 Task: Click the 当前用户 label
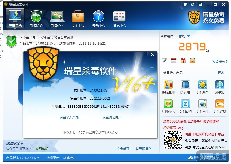point(168,36)
